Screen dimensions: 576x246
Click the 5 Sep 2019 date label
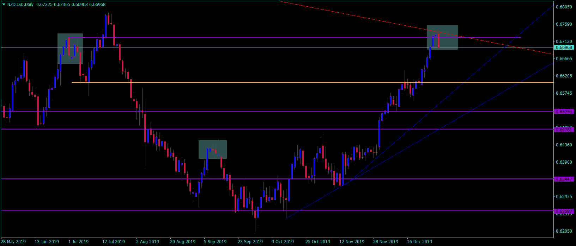pyautogui.click(x=215, y=242)
